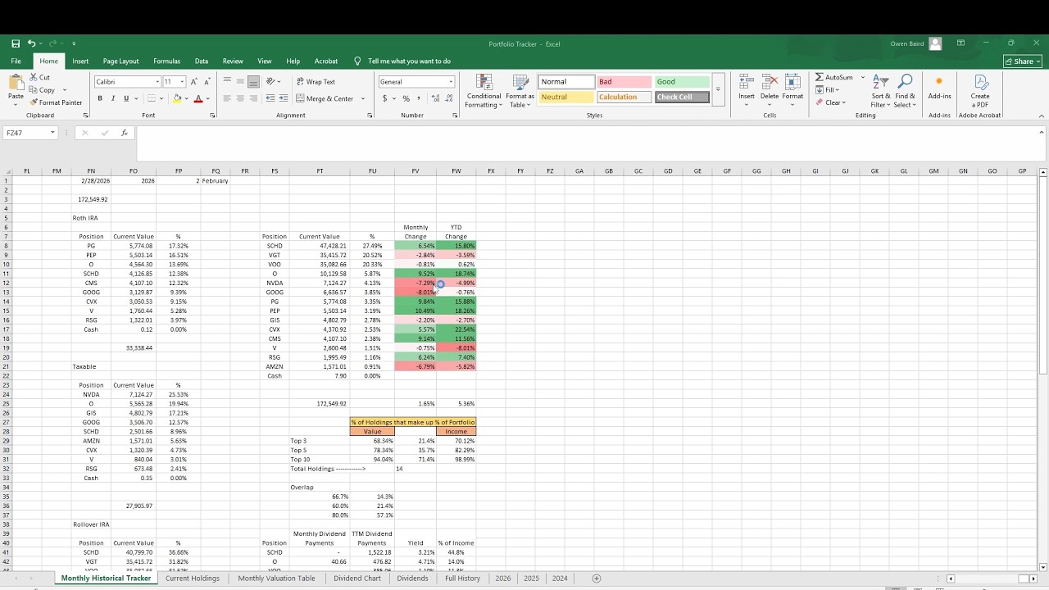Click the Undo arrow icon
The width and height of the screenshot is (1049, 590).
tap(31, 43)
